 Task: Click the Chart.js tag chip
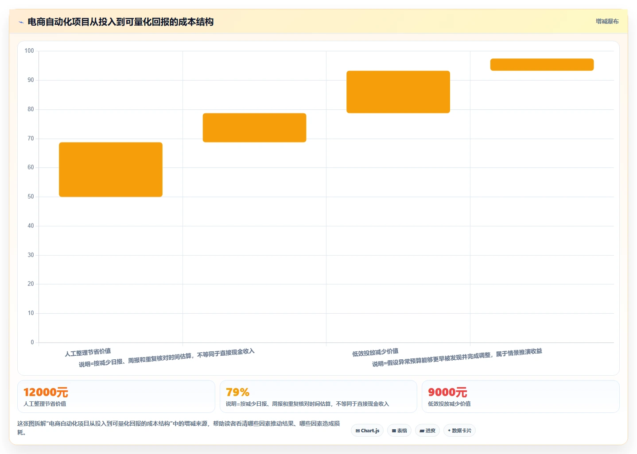pyautogui.click(x=368, y=431)
